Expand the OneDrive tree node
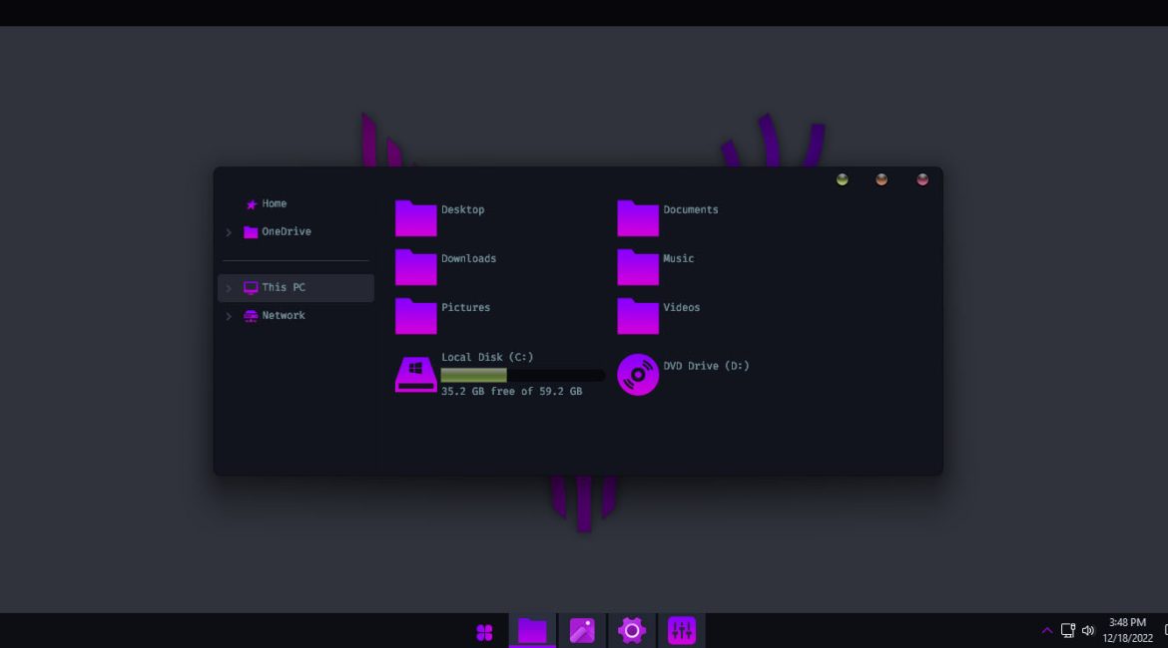 click(x=229, y=232)
